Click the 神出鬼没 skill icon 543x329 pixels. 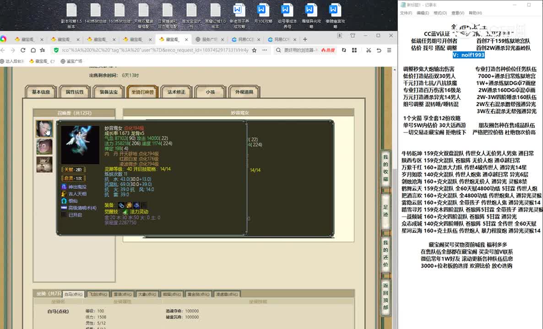click(x=64, y=186)
